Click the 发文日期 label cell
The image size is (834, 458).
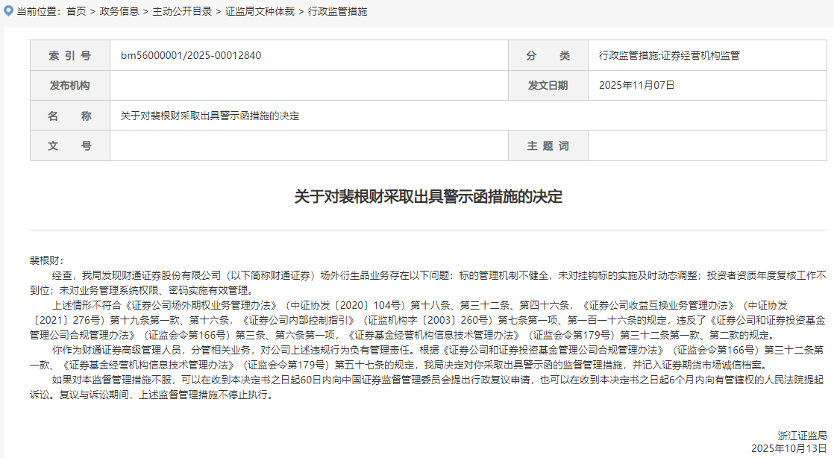point(548,86)
